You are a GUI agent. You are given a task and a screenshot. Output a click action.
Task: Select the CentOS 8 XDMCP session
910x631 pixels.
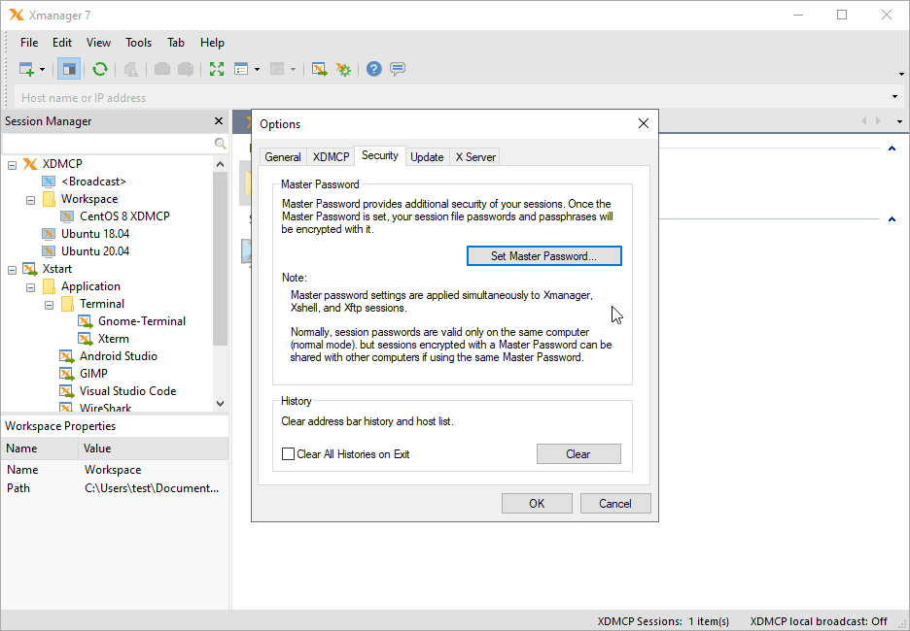click(124, 216)
